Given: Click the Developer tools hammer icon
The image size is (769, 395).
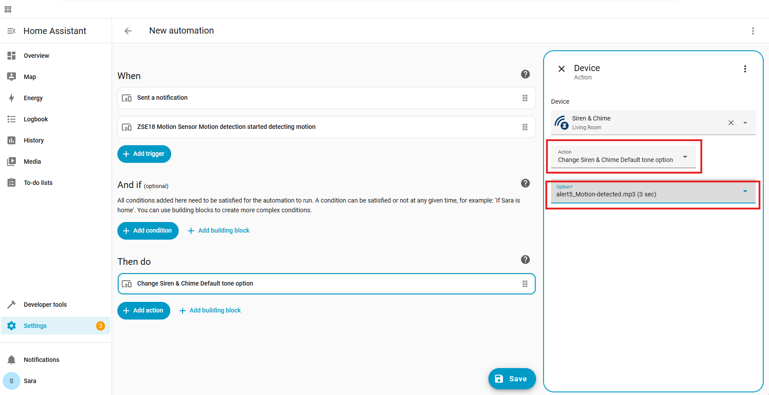Looking at the screenshot, I should (11, 305).
